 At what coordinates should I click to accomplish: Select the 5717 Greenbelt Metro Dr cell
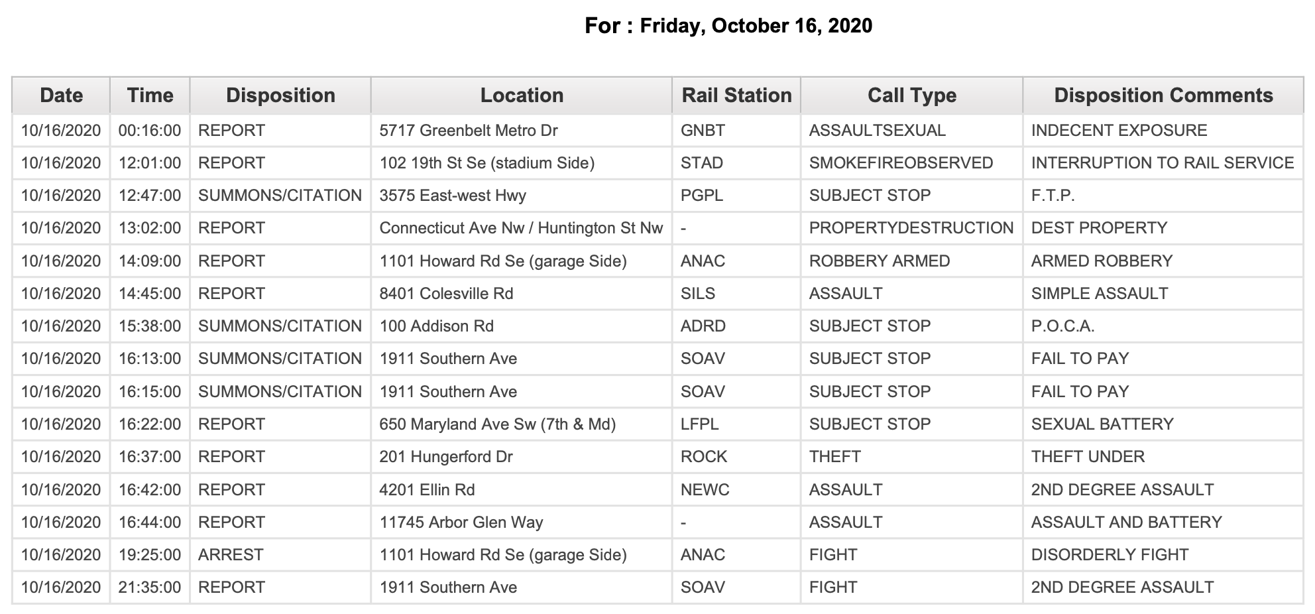522,131
